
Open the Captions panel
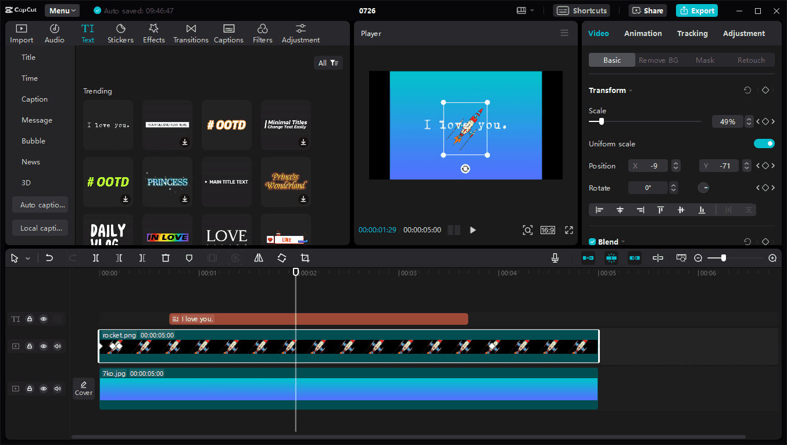[x=228, y=34]
